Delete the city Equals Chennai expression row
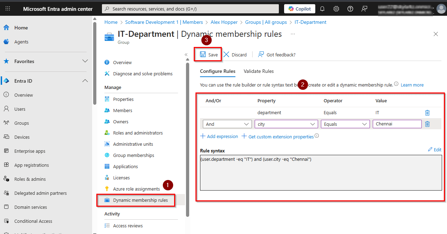Screen dimensions: 447x234 427,124
